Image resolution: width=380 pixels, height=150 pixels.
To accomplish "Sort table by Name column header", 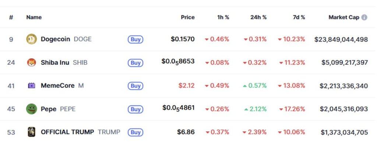I will tap(34, 17).
